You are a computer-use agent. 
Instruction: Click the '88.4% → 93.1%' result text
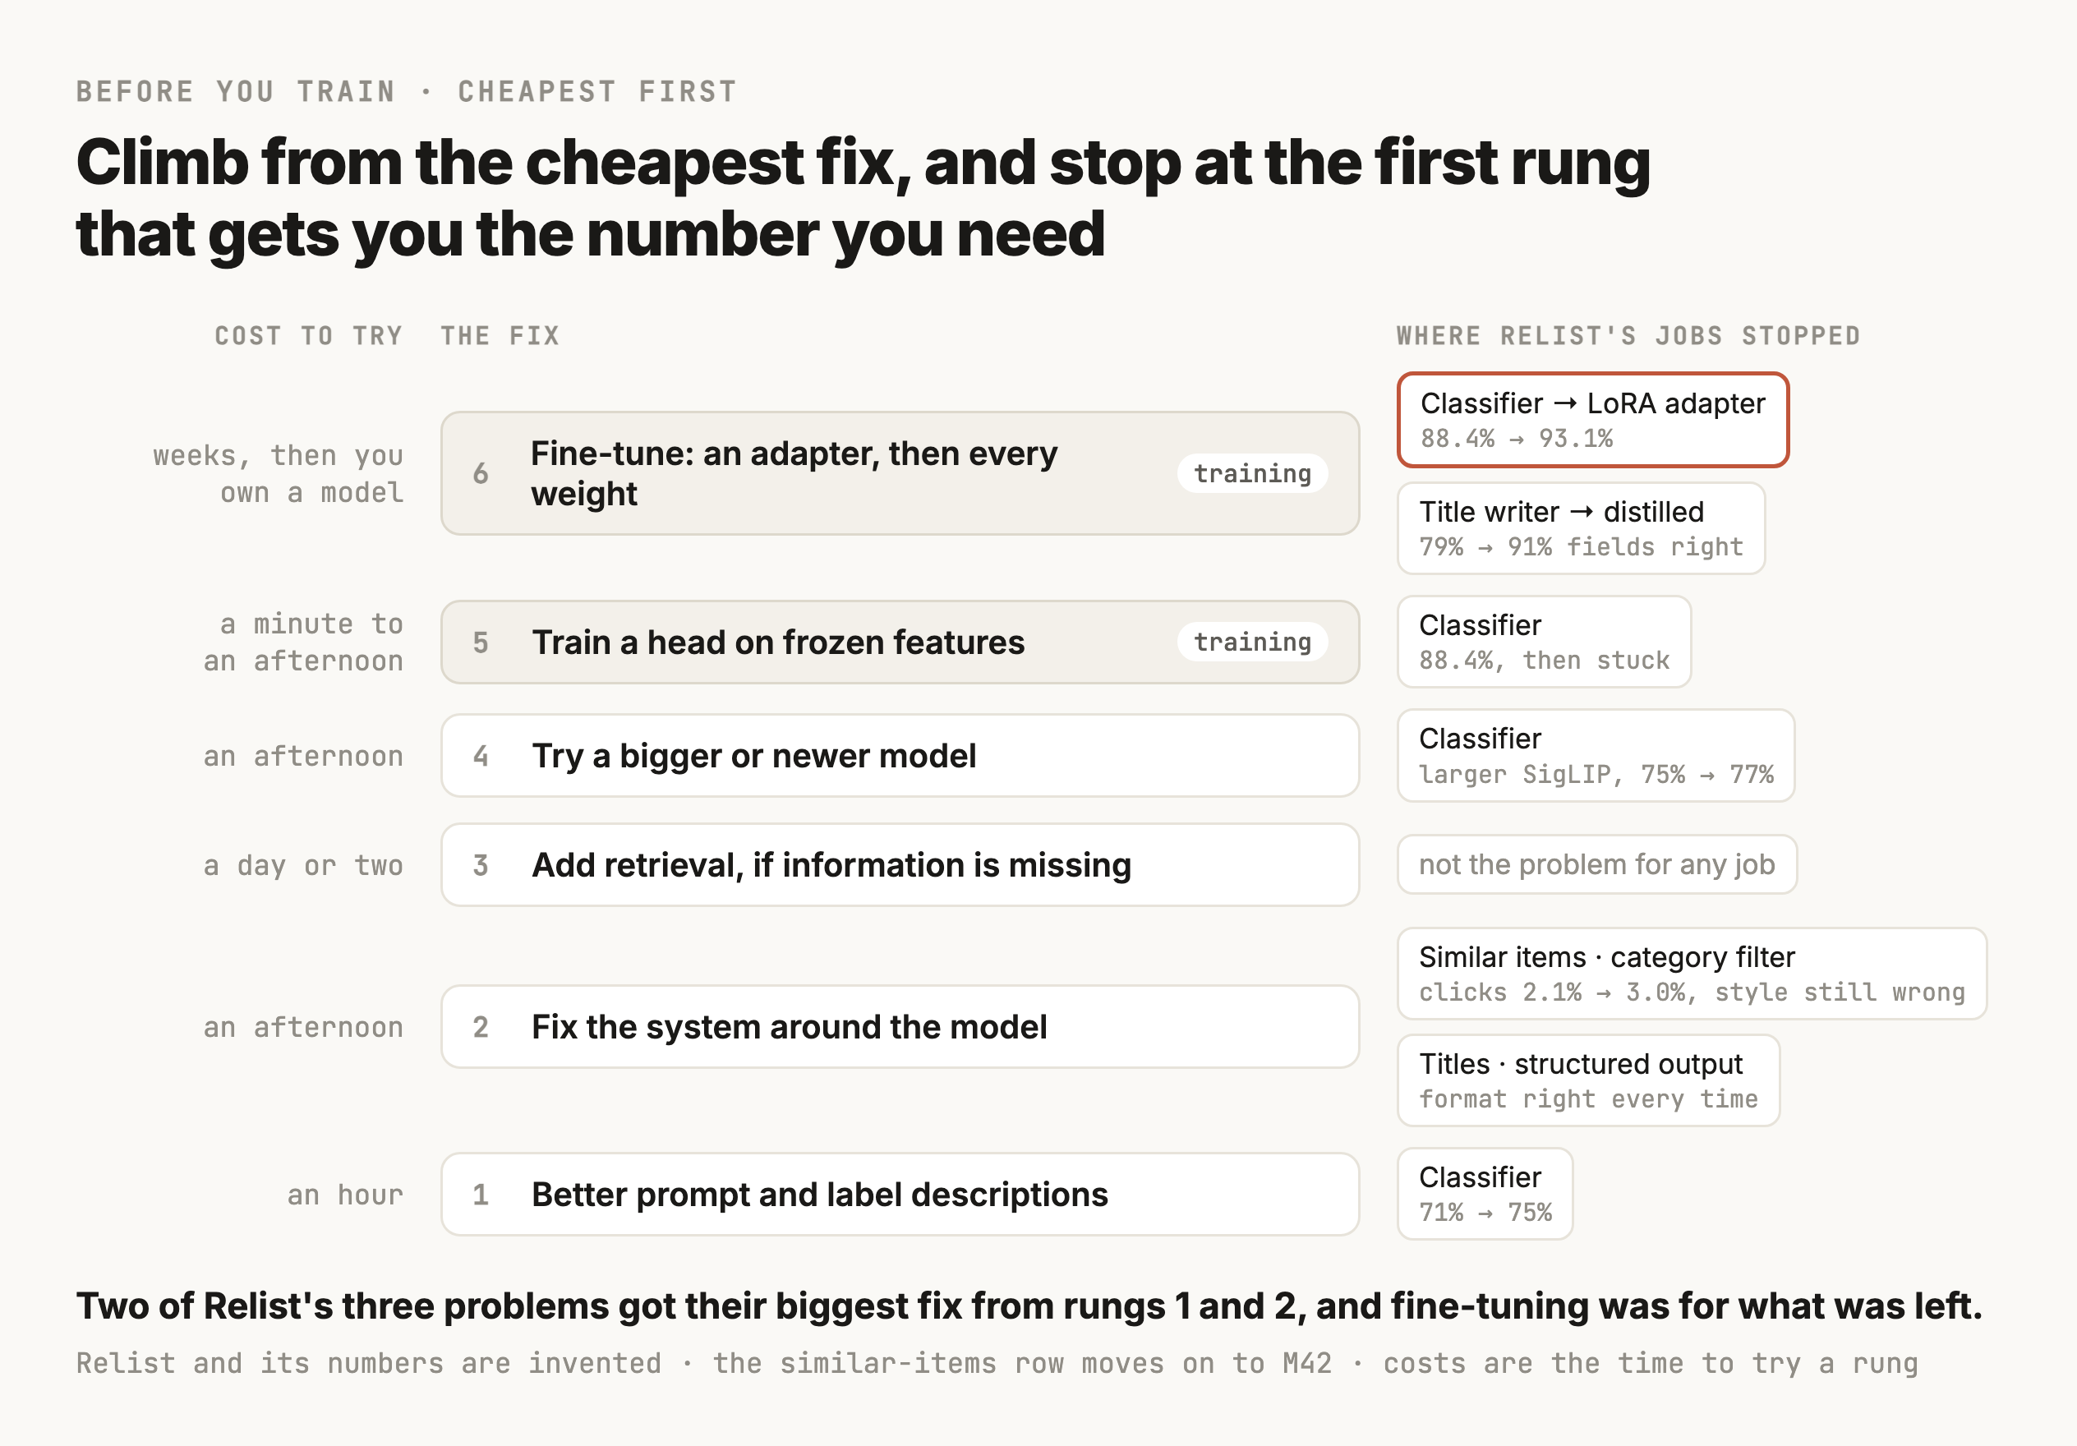(x=1516, y=439)
